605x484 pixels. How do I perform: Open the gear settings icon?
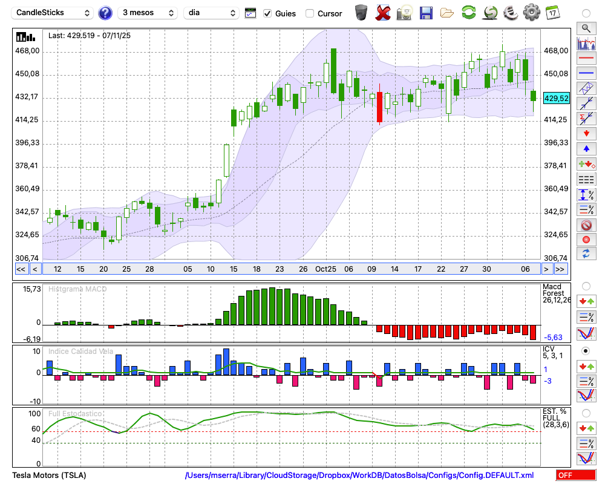point(531,13)
